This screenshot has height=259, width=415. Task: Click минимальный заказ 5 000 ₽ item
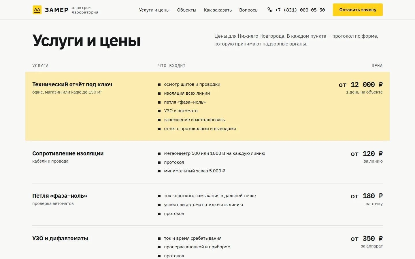pyautogui.click(x=195, y=171)
